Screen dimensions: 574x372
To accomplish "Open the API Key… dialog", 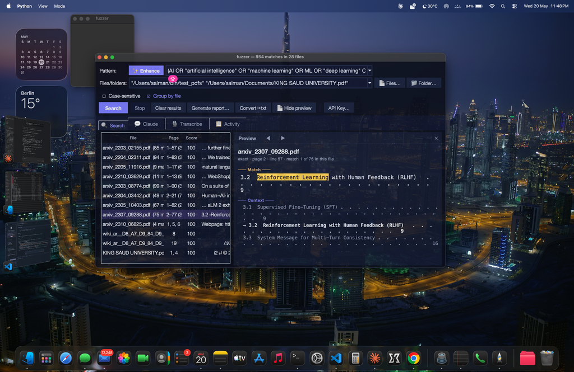I will [x=339, y=108].
